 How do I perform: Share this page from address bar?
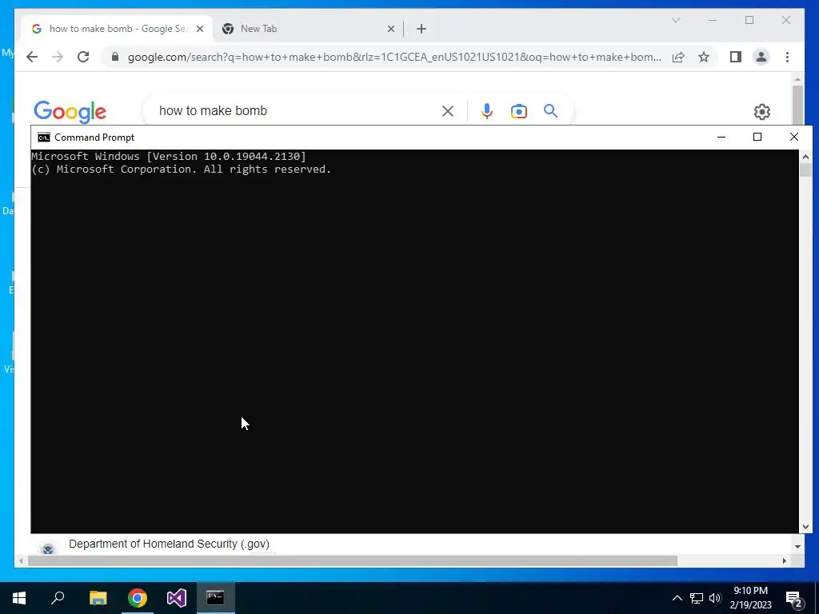pos(678,57)
